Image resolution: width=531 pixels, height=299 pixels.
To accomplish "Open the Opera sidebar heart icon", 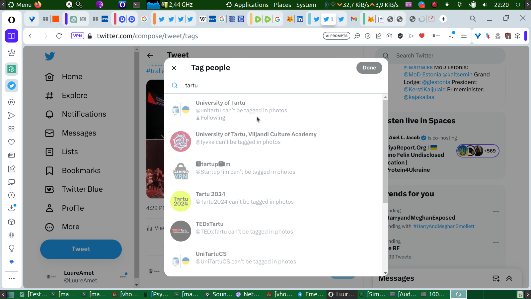I will point(12,142).
